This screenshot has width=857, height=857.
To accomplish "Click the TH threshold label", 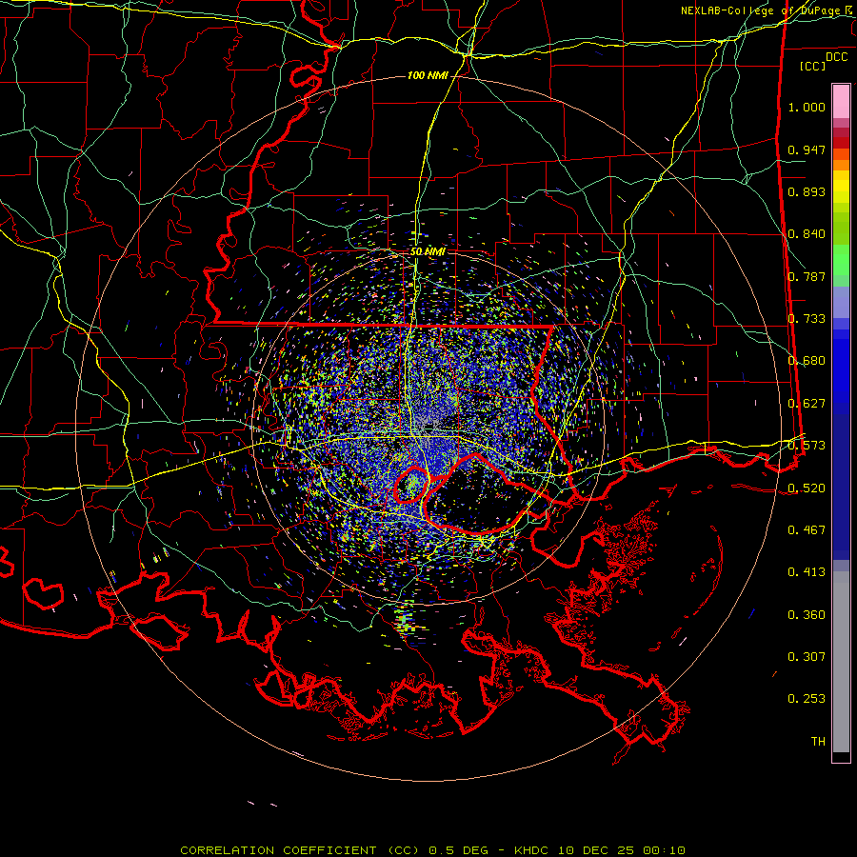I will 818,742.
